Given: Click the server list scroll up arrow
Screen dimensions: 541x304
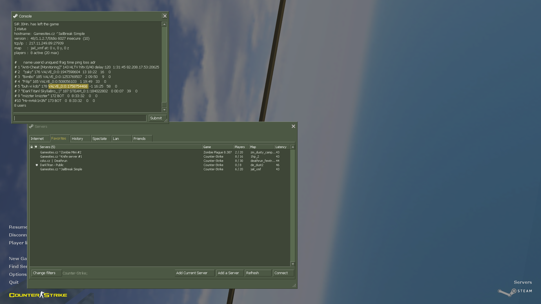Looking at the screenshot, I should point(293,147).
